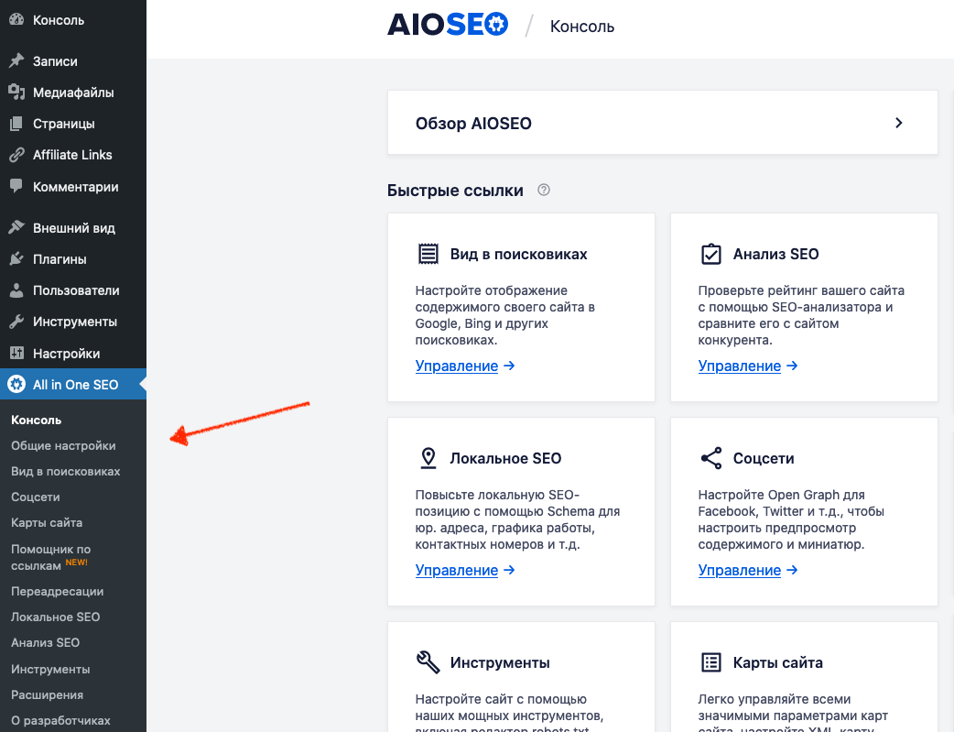Screen dimensions: 954x732
Task: Open Комментарии menu item
Action: click(73, 186)
